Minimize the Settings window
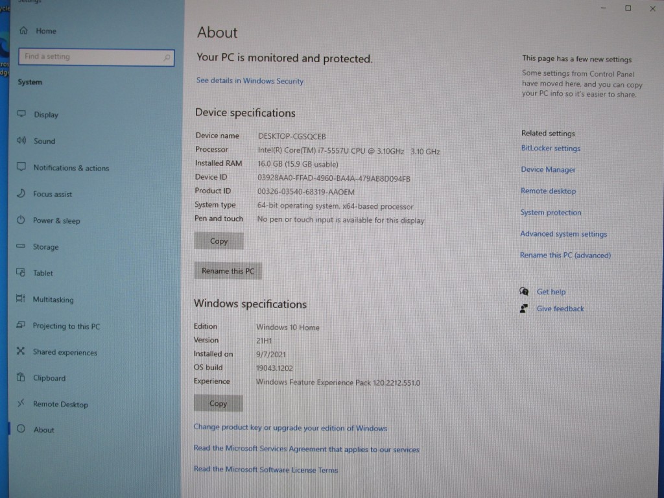Image resolution: width=664 pixels, height=498 pixels. (604, 8)
